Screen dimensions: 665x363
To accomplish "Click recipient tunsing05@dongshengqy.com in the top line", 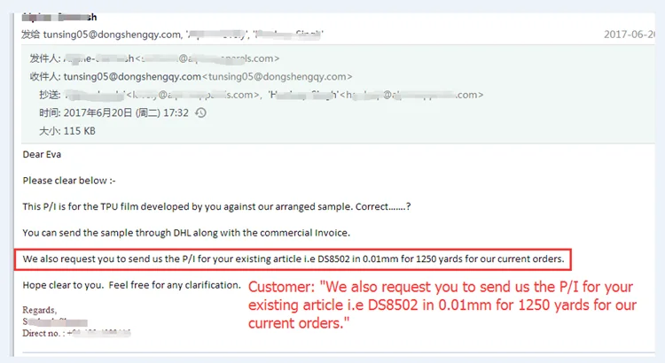I will pyautogui.click(x=112, y=35).
